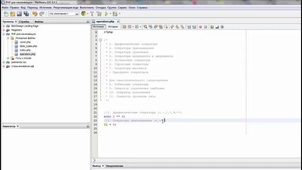Open the browser selection dropdown arrow
Screen dimensions: 302x170
(x=88, y=14)
